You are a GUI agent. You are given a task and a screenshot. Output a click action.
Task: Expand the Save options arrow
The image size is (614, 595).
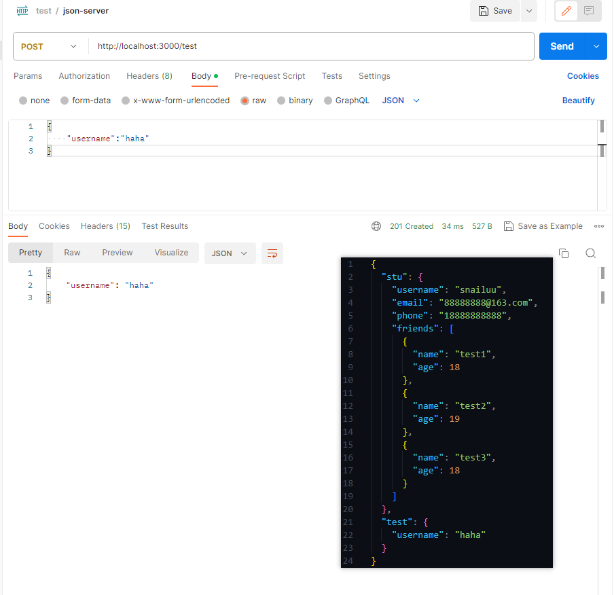(x=529, y=11)
